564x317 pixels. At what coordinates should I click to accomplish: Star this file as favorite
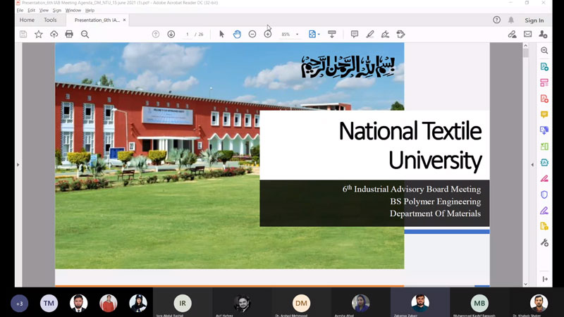(x=39, y=34)
